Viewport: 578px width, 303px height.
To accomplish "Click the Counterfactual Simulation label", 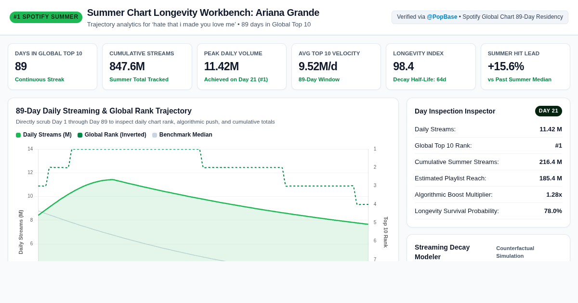I will [x=515, y=252].
